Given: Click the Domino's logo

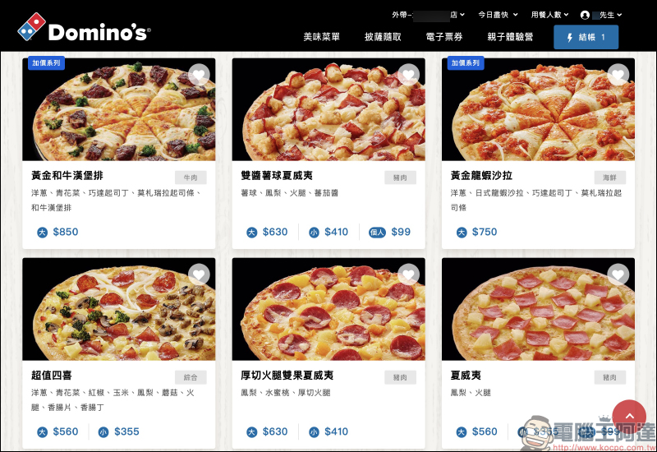Looking at the screenshot, I should [84, 27].
